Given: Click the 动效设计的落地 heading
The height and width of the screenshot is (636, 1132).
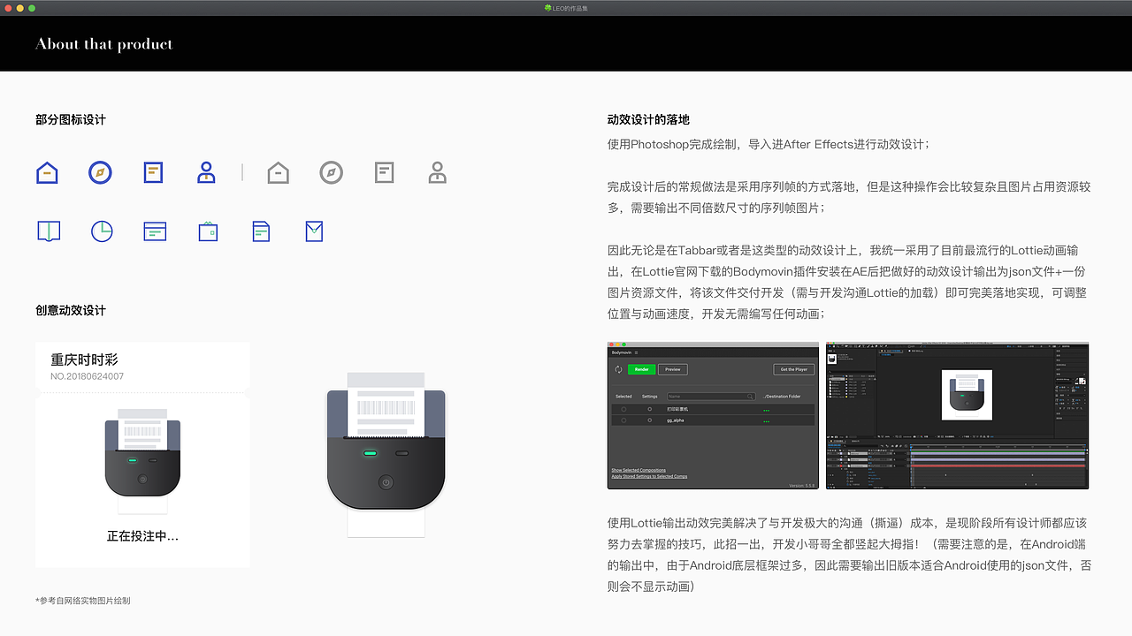Looking at the screenshot, I should pos(648,119).
